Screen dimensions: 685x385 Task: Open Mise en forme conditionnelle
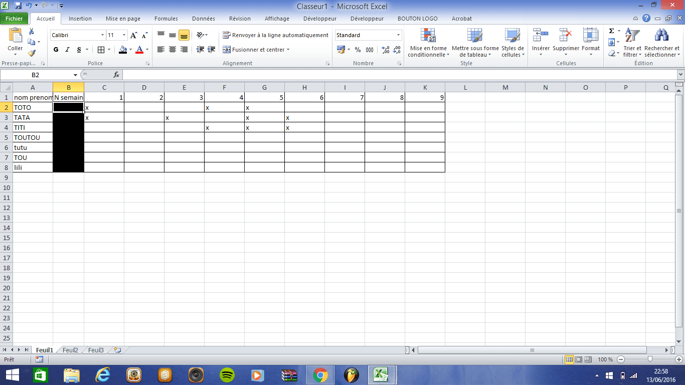(x=428, y=36)
